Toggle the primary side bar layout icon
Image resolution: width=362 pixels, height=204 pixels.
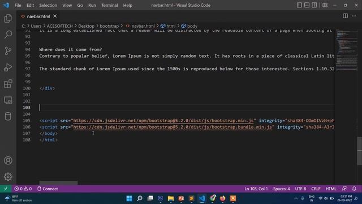pos(299,5)
